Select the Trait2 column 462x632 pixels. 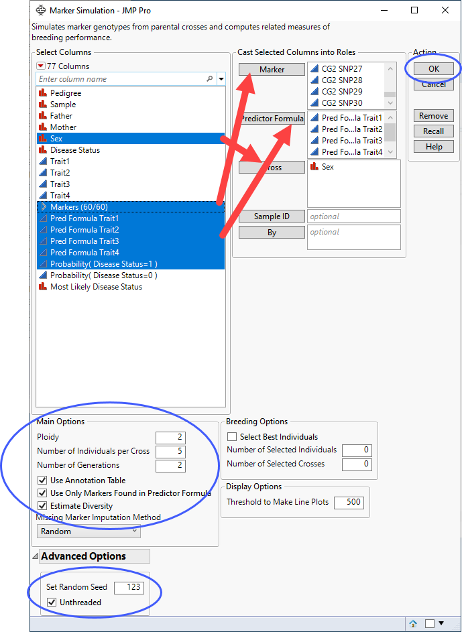(x=131, y=172)
